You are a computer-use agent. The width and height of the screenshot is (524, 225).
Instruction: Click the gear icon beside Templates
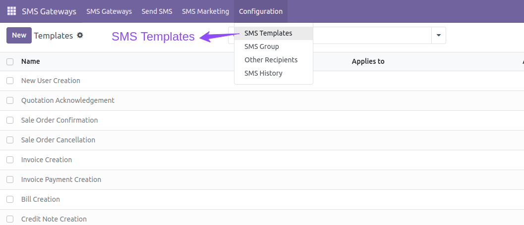(x=80, y=35)
